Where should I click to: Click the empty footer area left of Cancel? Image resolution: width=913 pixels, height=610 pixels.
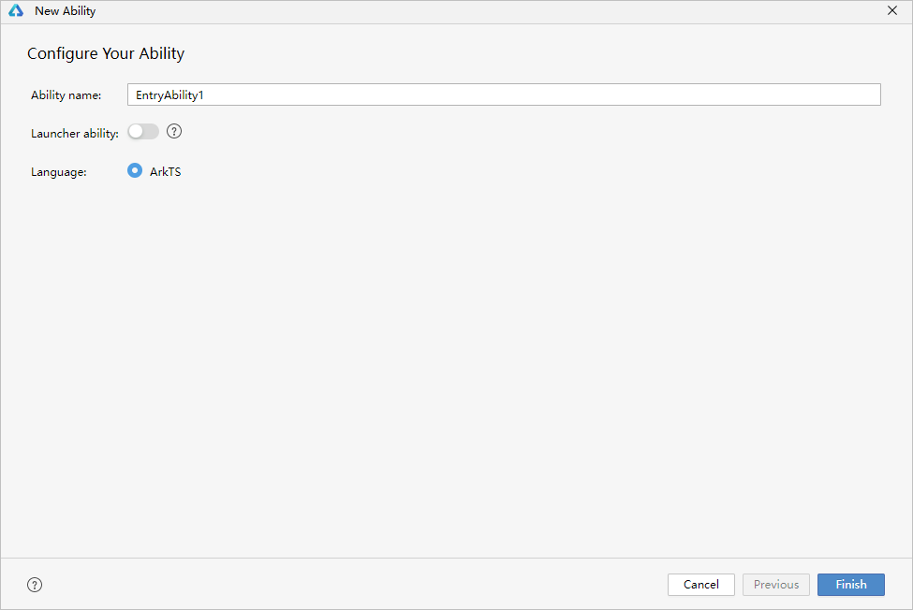(x=356, y=585)
